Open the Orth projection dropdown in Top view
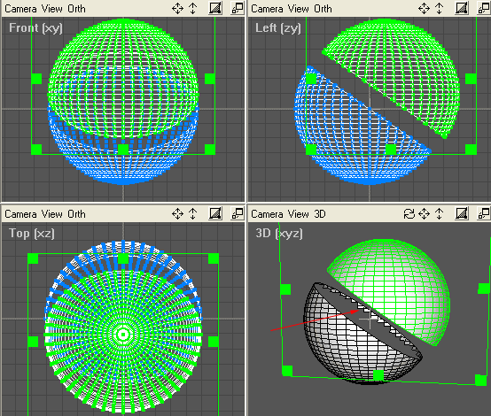Screen dimensions: 491x416 click(x=76, y=214)
